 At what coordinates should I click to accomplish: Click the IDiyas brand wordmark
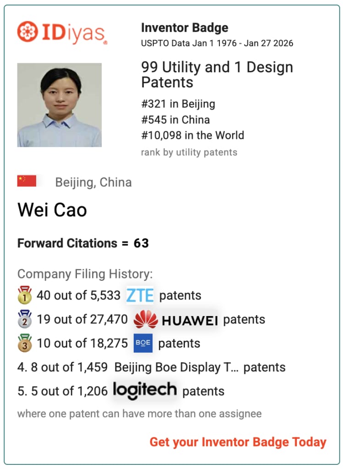click(x=74, y=33)
